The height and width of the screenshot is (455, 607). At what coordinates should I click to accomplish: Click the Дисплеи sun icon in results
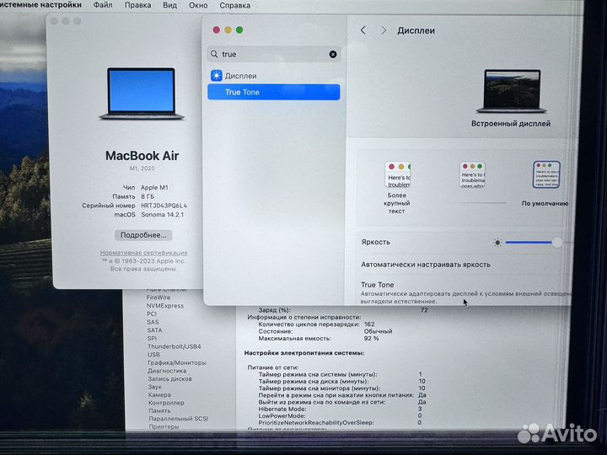(x=217, y=76)
